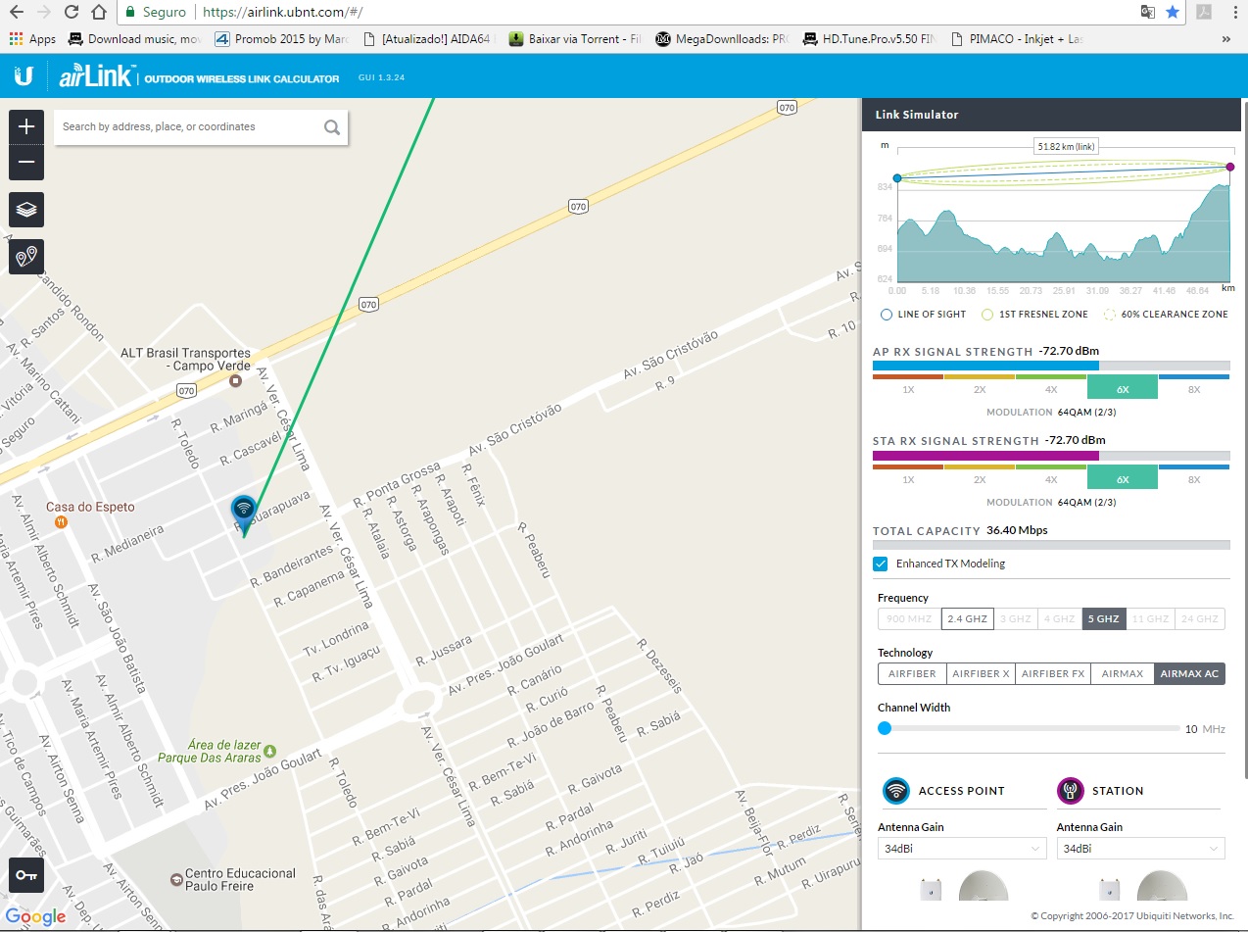Image resolution: width=1248 pixels, height=932 pixels.
Task: Choose AIRMAX technology
Action: [x=1122, y=673]
